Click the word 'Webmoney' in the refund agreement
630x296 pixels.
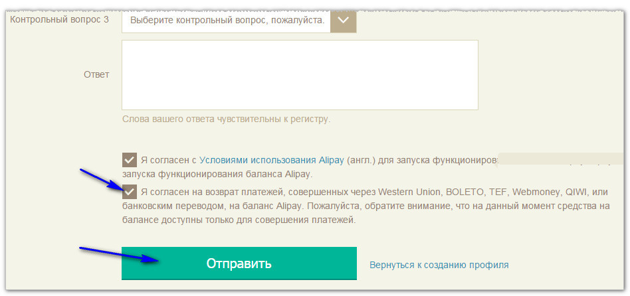coord(536,192)
